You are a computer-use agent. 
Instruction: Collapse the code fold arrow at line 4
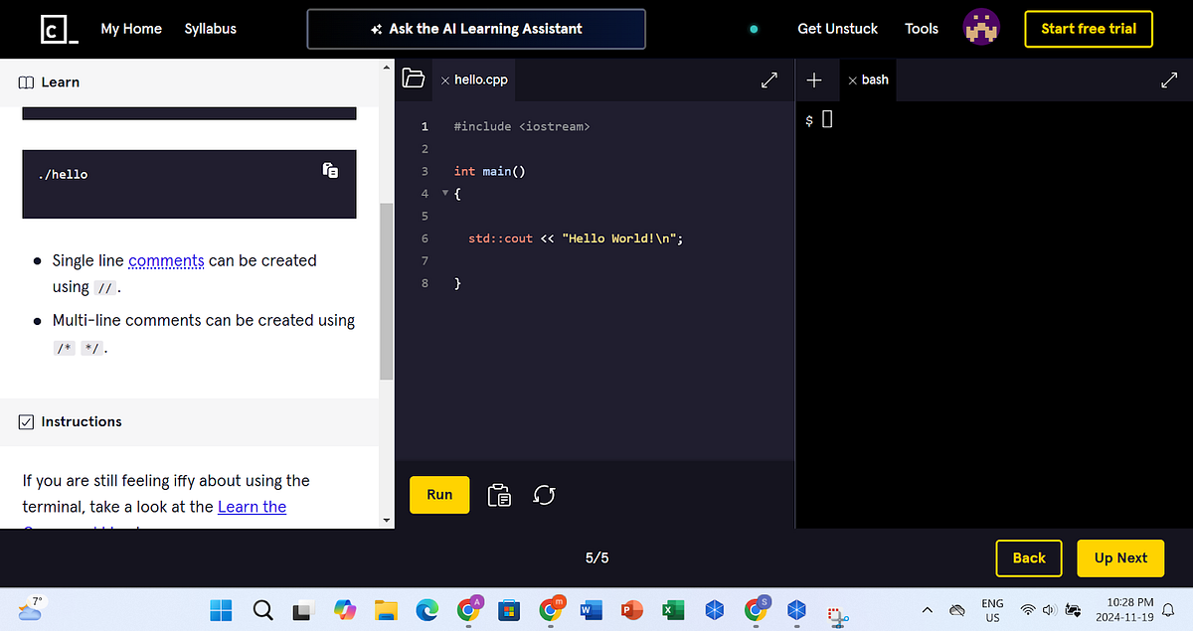(445, 194)
